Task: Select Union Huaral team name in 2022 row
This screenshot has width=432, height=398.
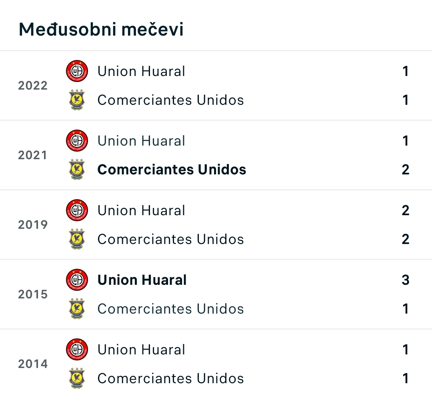Action: [141, 71]
